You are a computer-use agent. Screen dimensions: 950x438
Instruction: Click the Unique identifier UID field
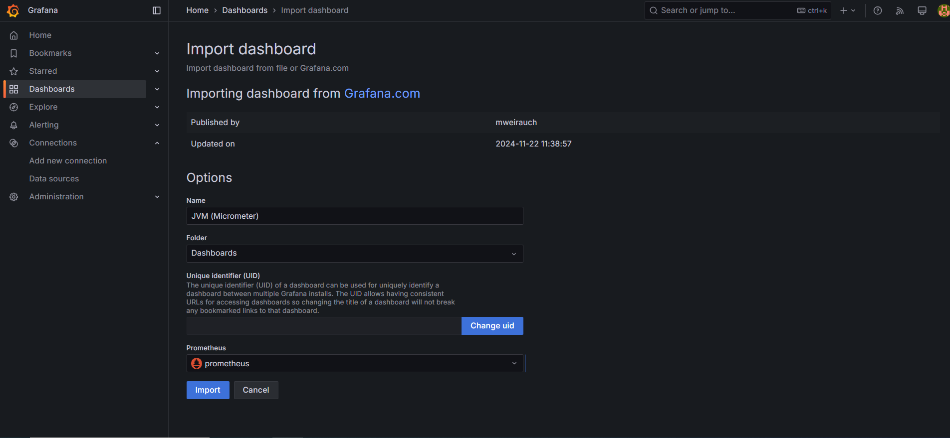[x=324, y=326]
